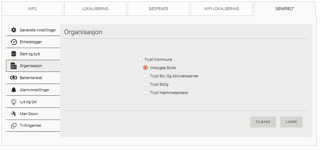
Task: Click the Tvillingenhet copy icon
Action: pos(14,126)
